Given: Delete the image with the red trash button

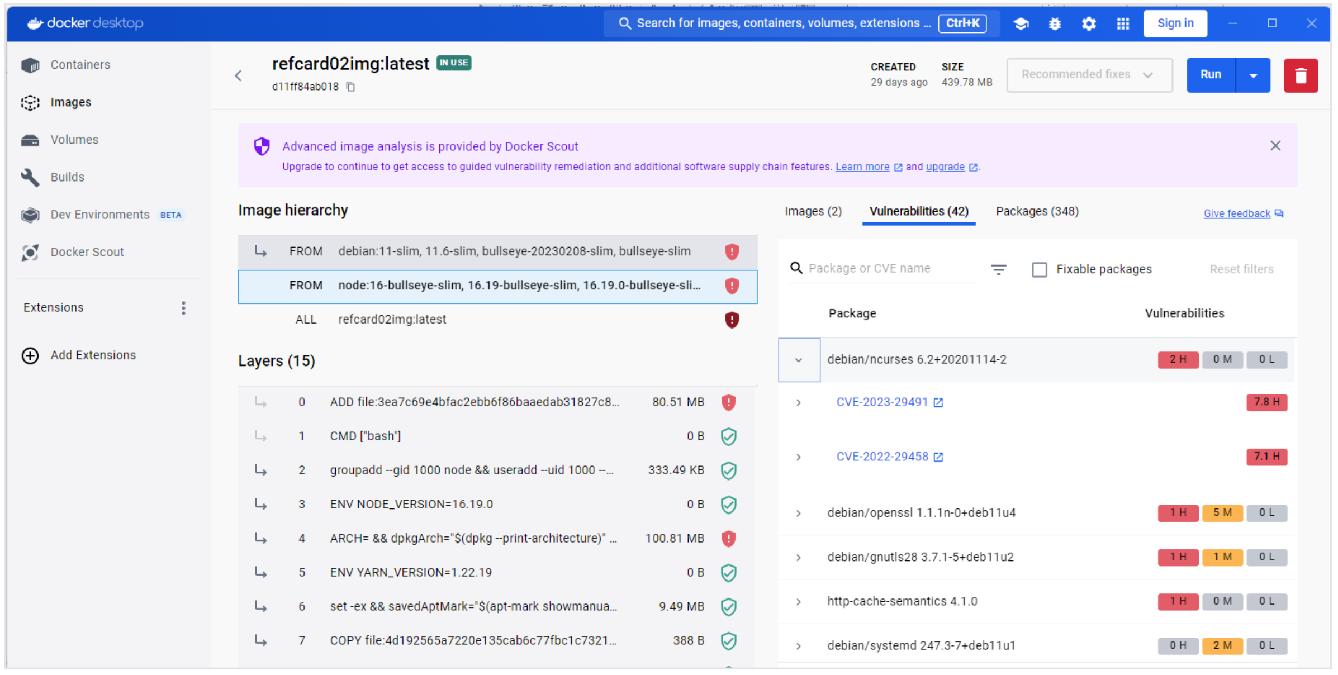Looking at the screenshot, I should click(1301, 75).
